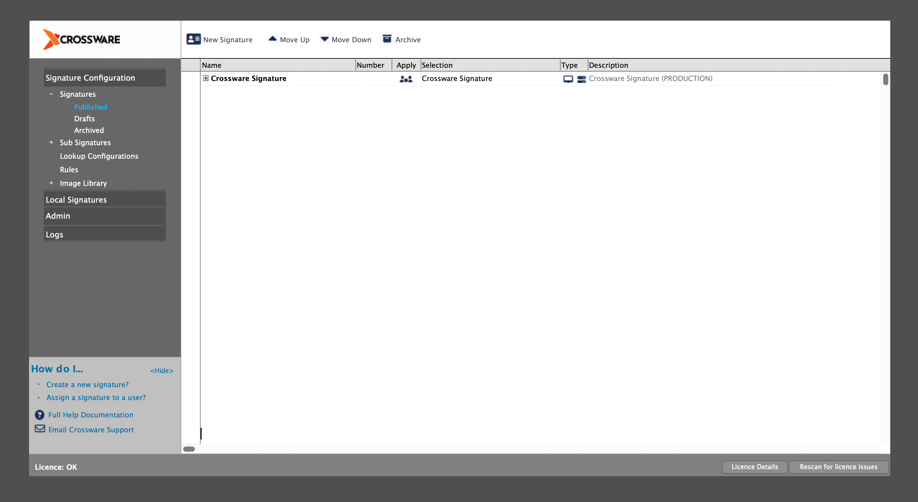Open Full Help Documentation link
Screen dimensions: 918x502
click(x=91, y=415)
